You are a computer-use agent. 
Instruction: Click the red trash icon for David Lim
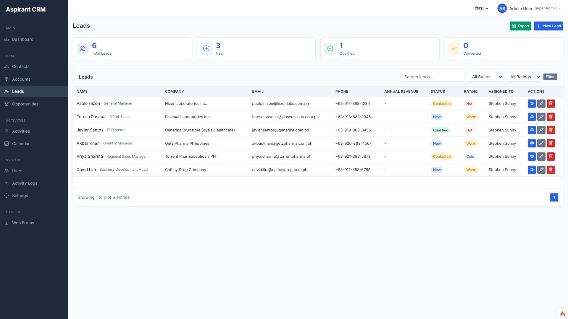[x=551, y=170]
